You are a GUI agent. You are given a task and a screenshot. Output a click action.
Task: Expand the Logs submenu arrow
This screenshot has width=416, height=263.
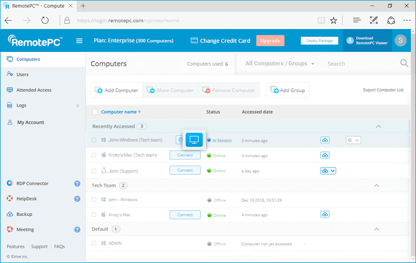pyautogui.click(x=77, y=106)
